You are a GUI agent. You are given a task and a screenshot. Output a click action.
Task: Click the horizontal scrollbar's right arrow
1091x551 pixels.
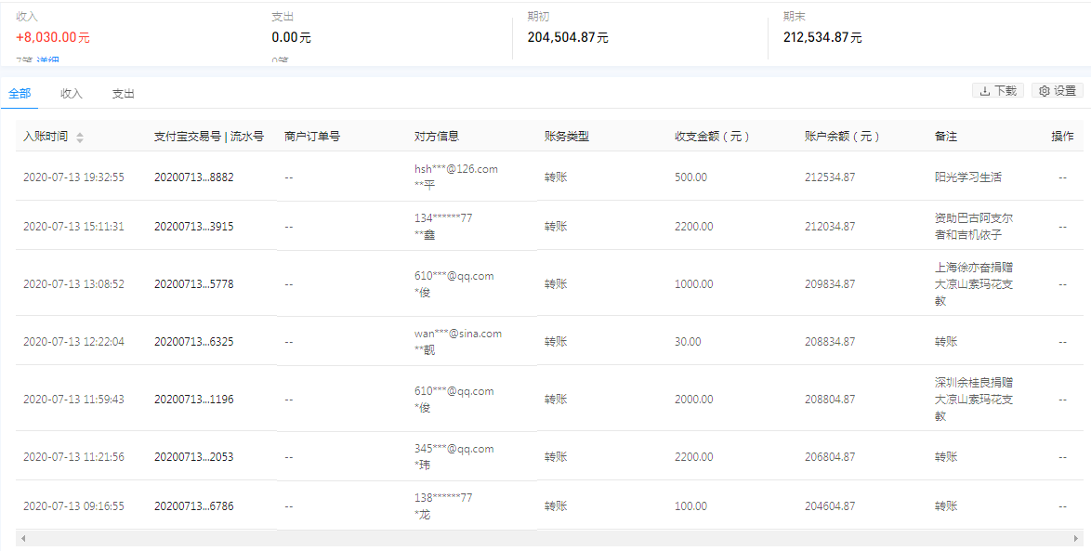click(x=1075, y=538)
